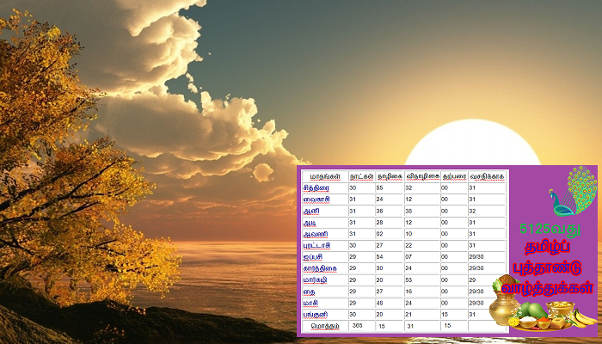Click the 'நாழிகை' column header
The image size is (602, 344).
(x=390, y=176)
